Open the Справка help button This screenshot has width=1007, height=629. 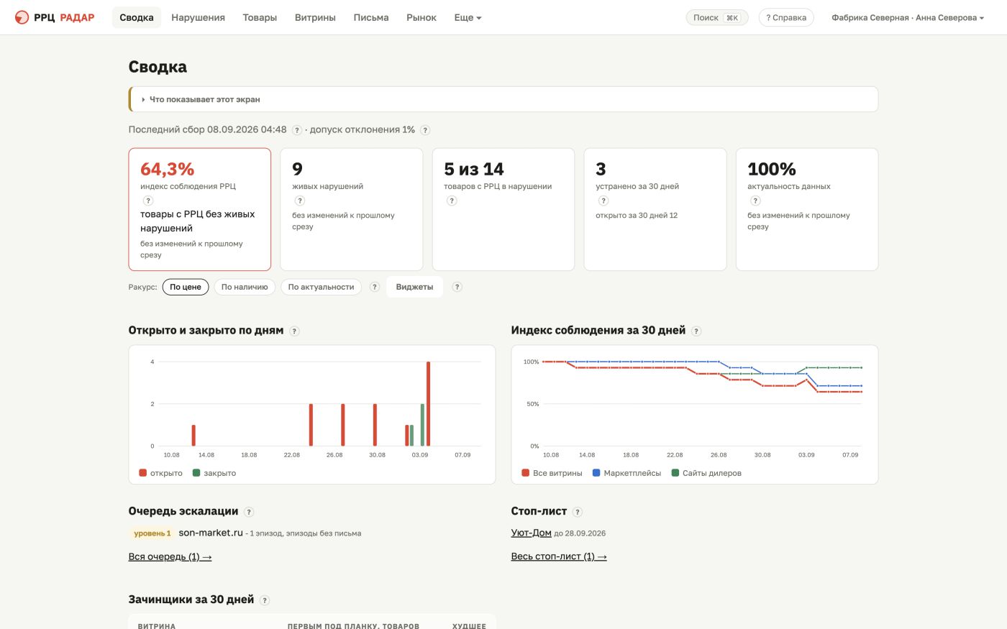[786, 17]
